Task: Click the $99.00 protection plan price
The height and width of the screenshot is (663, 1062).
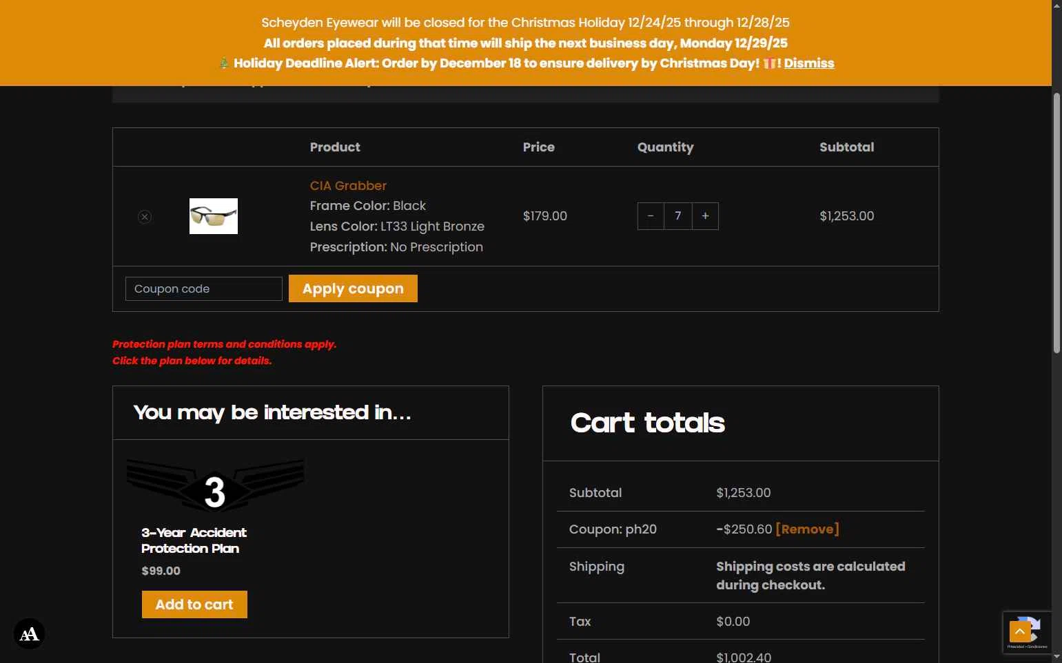Action: click(161, 571)
